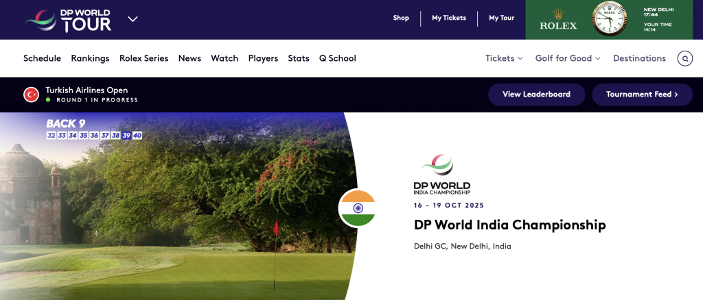Click the Rolex clock face
703x300 pixels.
click(x=610, y=18)
